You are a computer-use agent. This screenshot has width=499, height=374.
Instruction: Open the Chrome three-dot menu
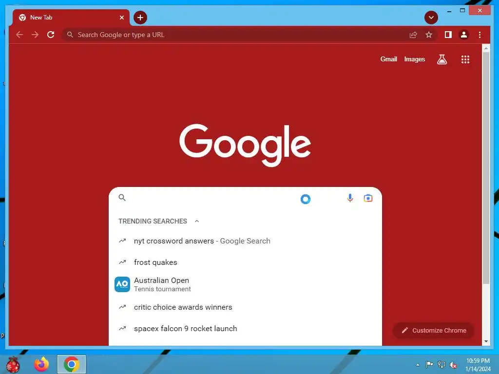tap(480, 35)
